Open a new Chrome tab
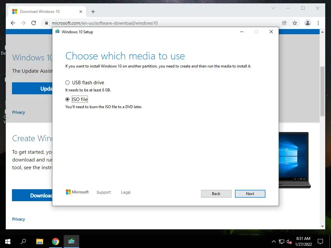 tap(93, 12)
